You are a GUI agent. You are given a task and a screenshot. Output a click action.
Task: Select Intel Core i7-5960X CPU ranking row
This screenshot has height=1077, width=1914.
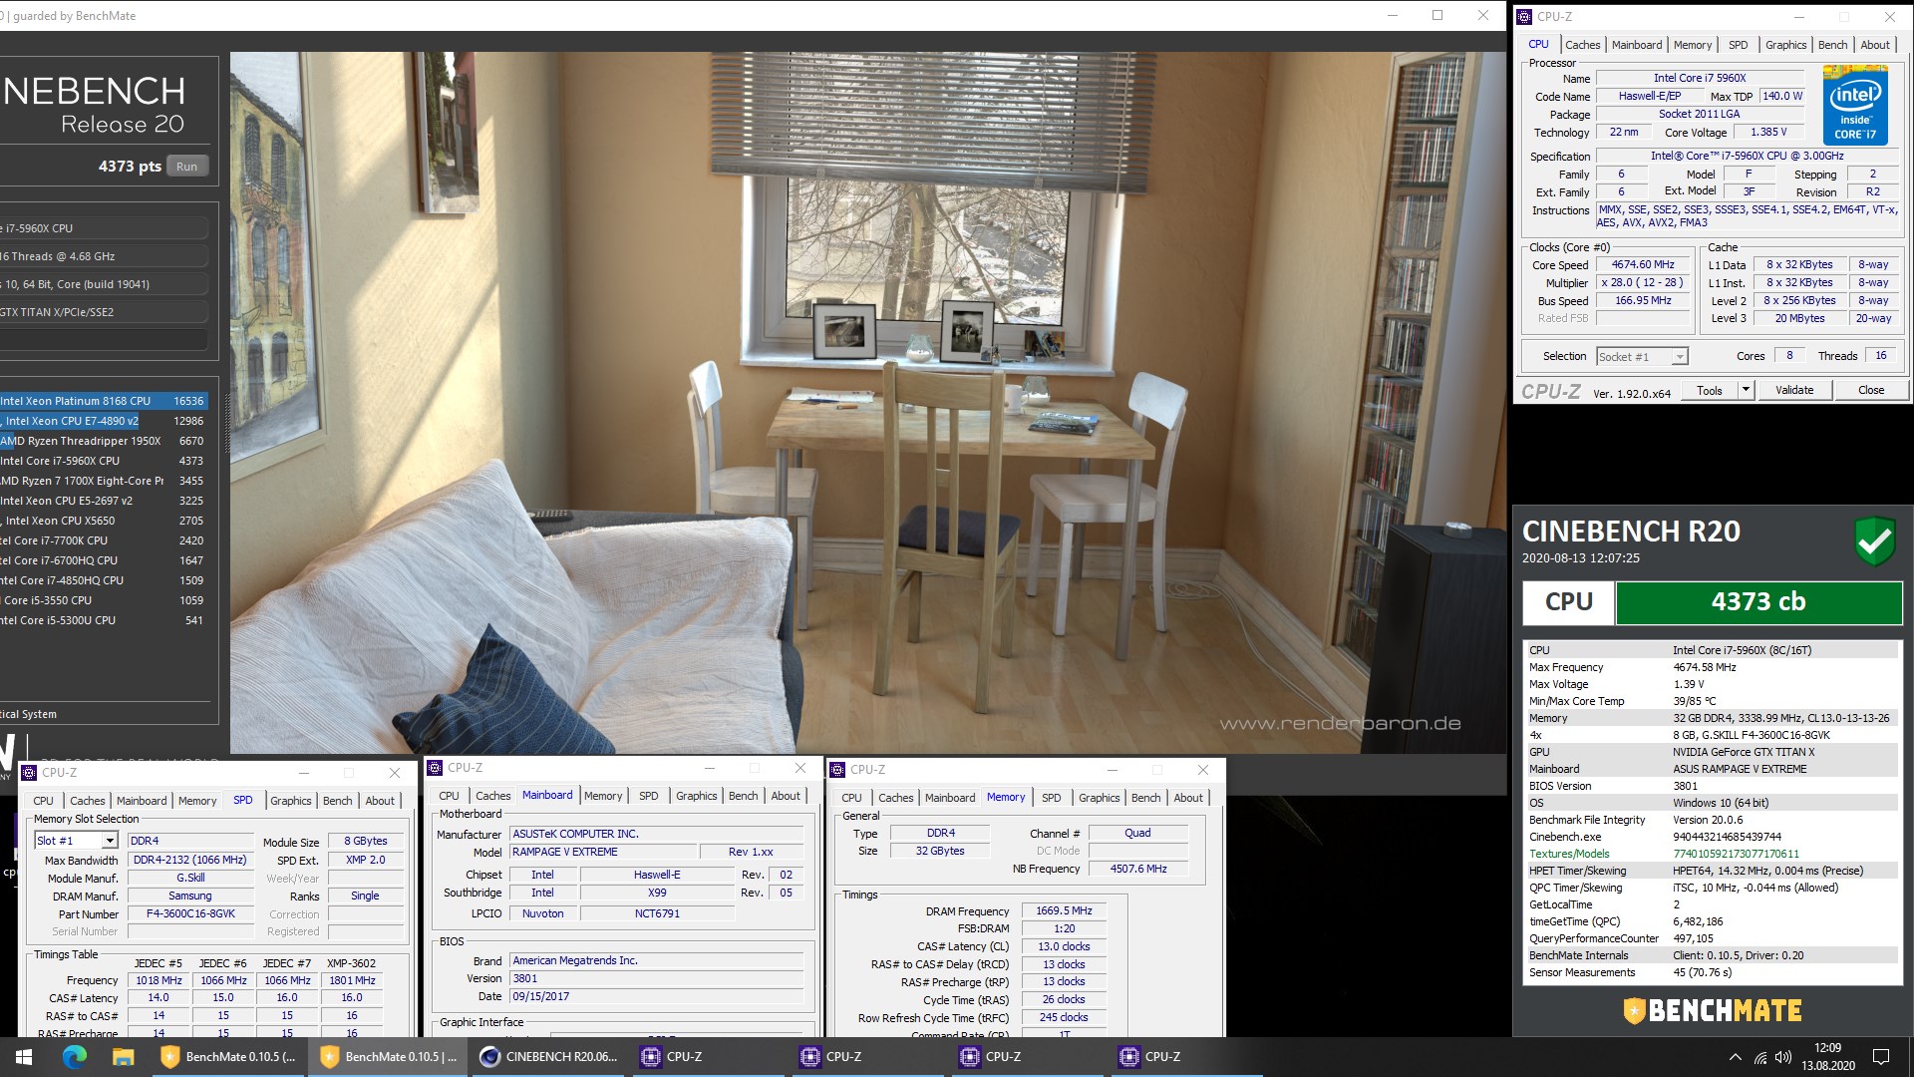coord(103,461)
